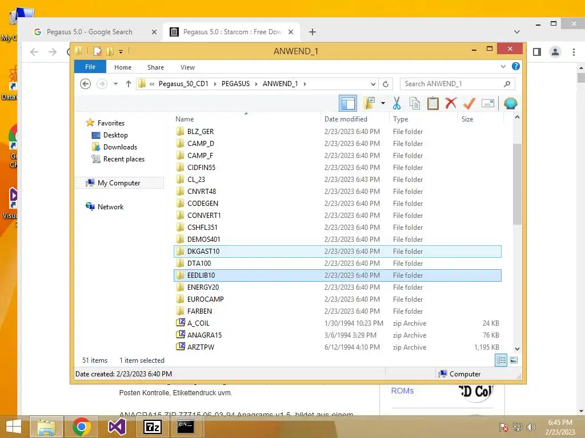Screen dimensions: 585x438
Task: Open Downloads in the navigation pane
Action: click(120, 147)
